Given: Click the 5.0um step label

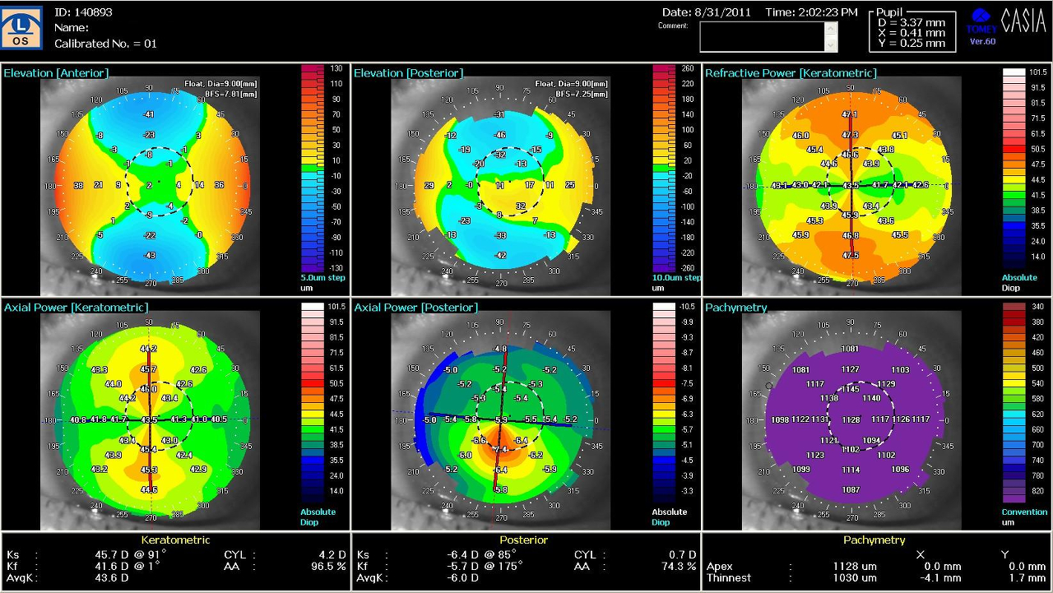Looking at the screenshot, I should pos(322,278).
